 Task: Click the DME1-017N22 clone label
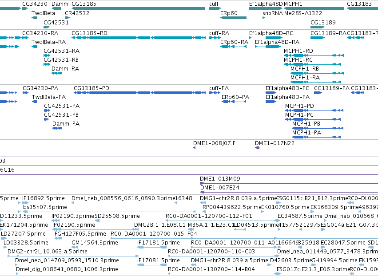point(275,143)
